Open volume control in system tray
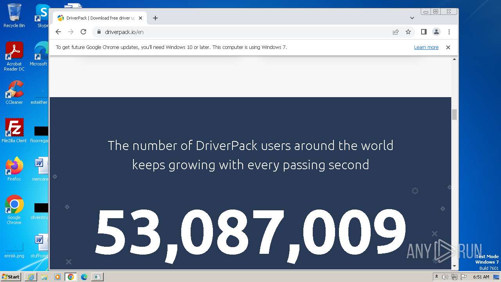The image size is (501, 282). pyautogui.click(x=445, y=277)
